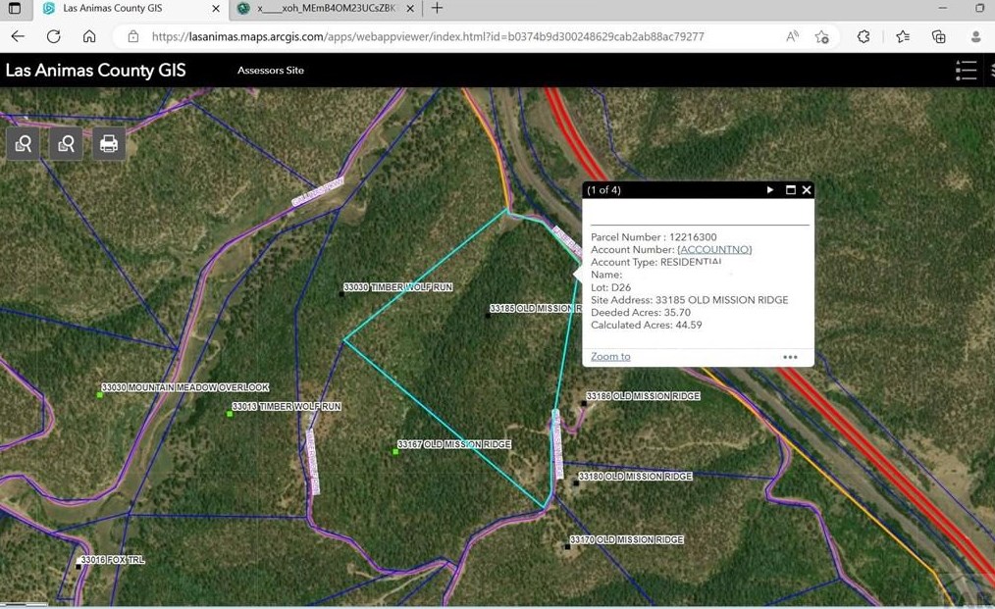Image resolution: width=995 pixels, height=609 pixels.
Task: Click the first search widget icon on the map
Action: tap(24, 144)
